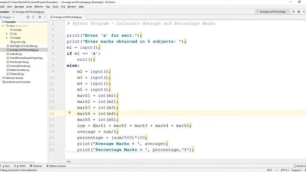Open the VCS menu
The height and width of the screenshot is (172, 306).
tap(63, 7)
